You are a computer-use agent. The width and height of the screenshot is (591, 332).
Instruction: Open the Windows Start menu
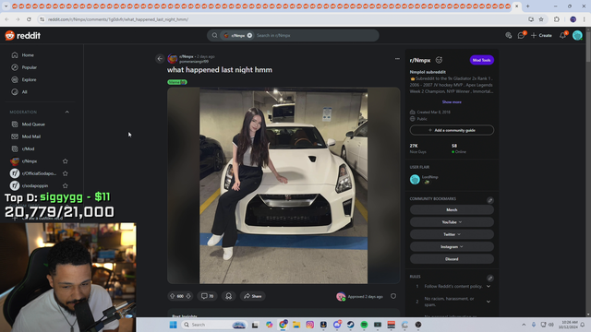173,325
